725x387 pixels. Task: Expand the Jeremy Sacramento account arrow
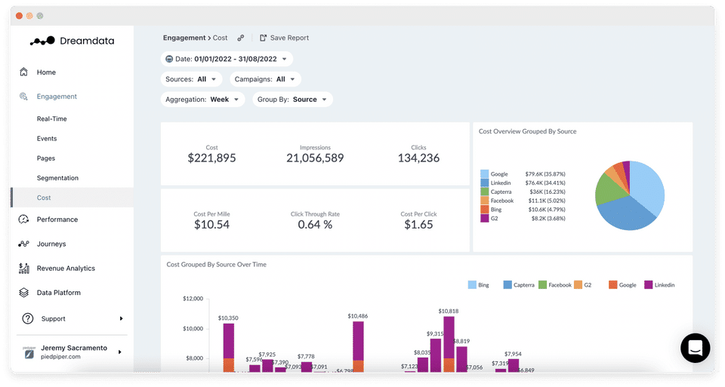coord(120,352)
